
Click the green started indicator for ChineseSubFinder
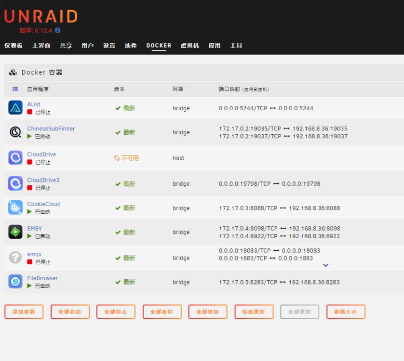(x=29, y=136)
